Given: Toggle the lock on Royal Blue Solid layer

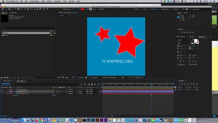Looking at the screenshot, I should coord(6,93).
